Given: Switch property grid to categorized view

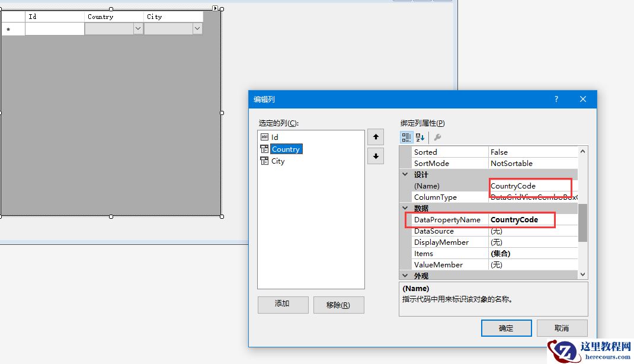Looking at the screenshot, I should (x=406, y=137).
